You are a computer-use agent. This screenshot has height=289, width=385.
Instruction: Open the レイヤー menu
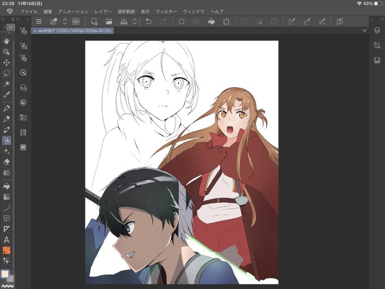click(x=103, y=11)
